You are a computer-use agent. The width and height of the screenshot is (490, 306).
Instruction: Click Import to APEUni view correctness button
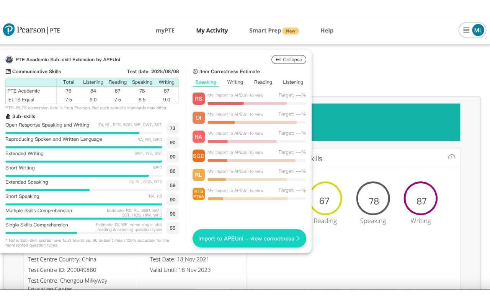pos(249,238)
